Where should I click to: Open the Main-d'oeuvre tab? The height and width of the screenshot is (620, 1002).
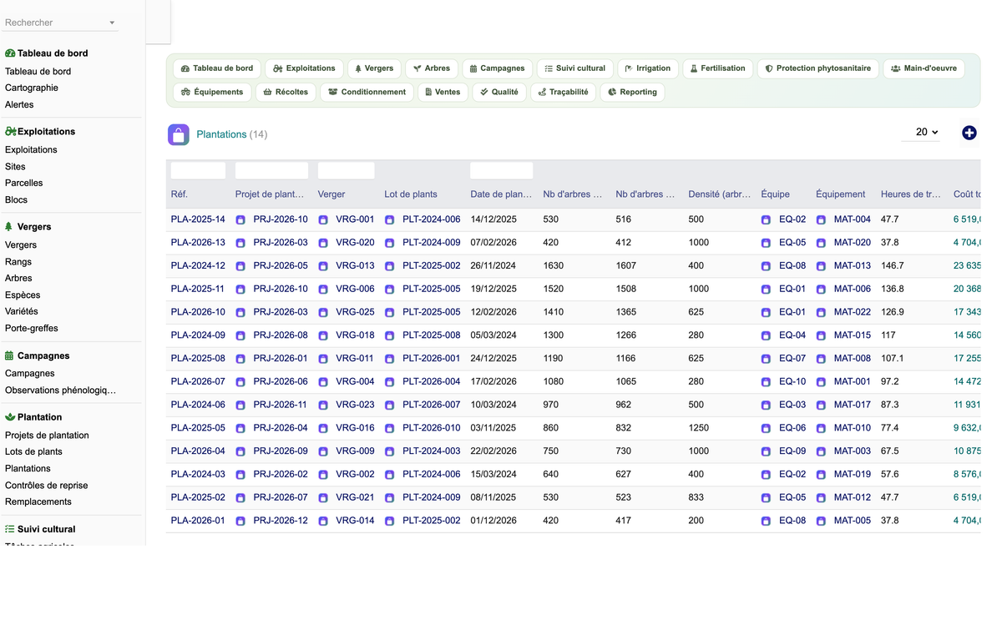point(924,68)
